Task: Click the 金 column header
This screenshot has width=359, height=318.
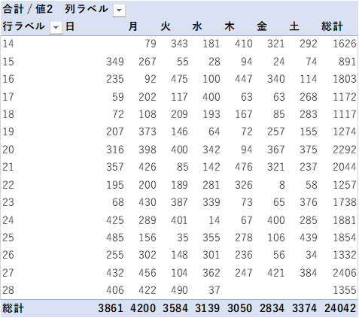Action: point(262,26)
